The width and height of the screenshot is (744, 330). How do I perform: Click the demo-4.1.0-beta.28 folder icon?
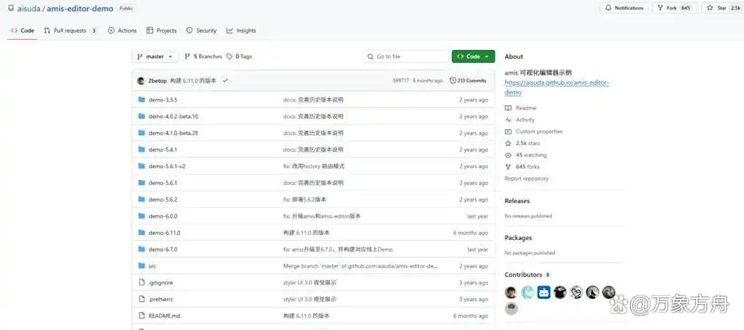point(142,133)
